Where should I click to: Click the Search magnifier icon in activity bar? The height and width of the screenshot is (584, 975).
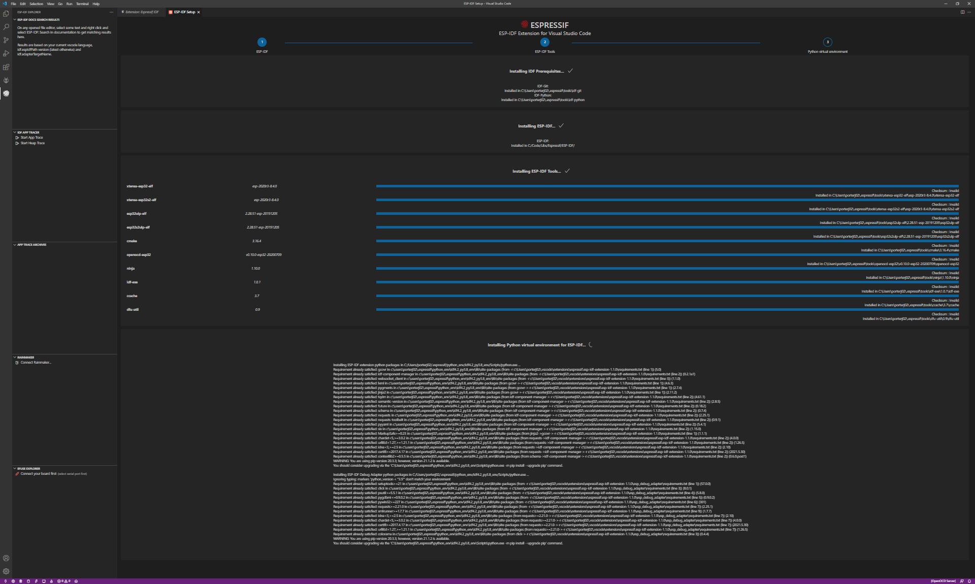pos(6,27)
